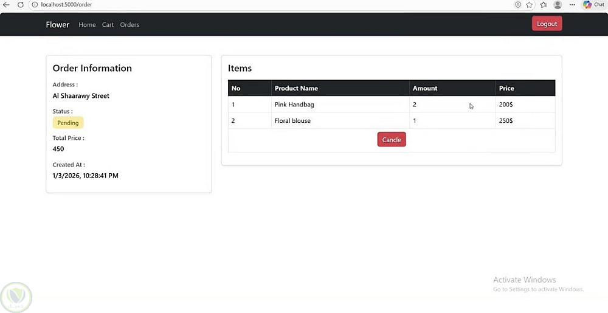608x313 pixels.
Task: Open the Orders nav link
Action: [130, 24]
